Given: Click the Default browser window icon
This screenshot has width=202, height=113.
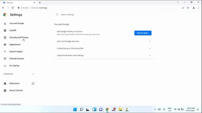Looking at the screenshot, I should (x=5, y=59).
